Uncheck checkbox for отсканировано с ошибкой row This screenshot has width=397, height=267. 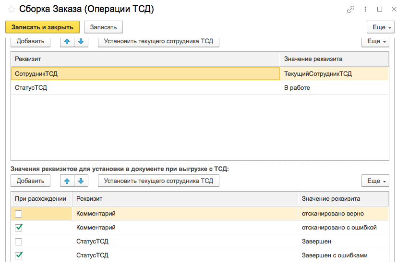pyautogui.click(x=19, y=228)
